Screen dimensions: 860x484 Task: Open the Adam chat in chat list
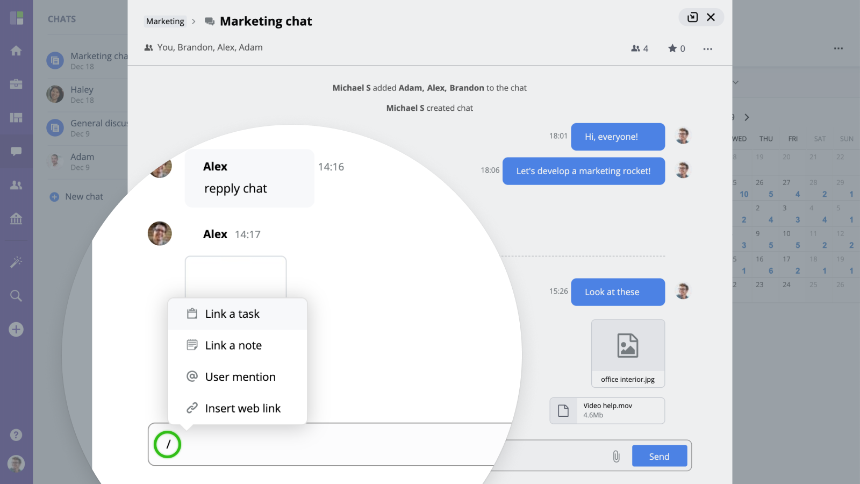(87, 161)
